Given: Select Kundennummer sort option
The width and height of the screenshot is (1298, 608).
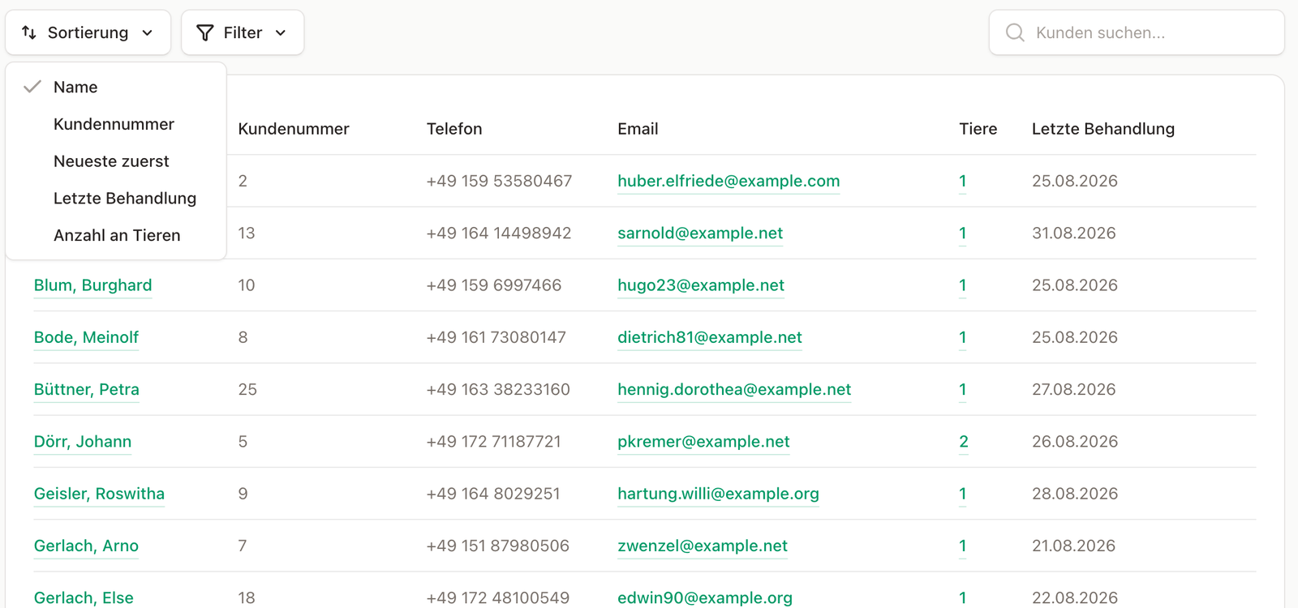Looking at the screenshot, I should (x=115, y=124).
